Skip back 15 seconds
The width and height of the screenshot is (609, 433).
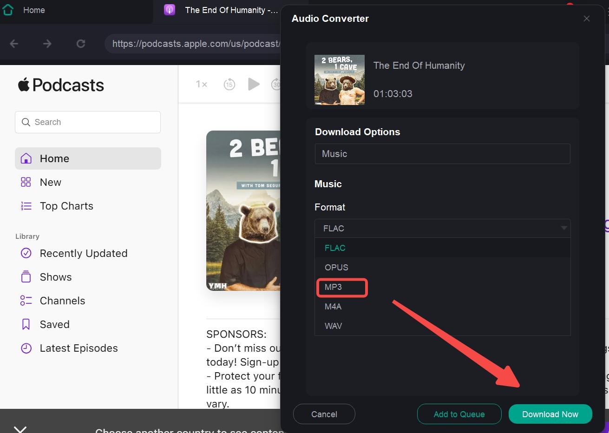[x=229, y=85]
